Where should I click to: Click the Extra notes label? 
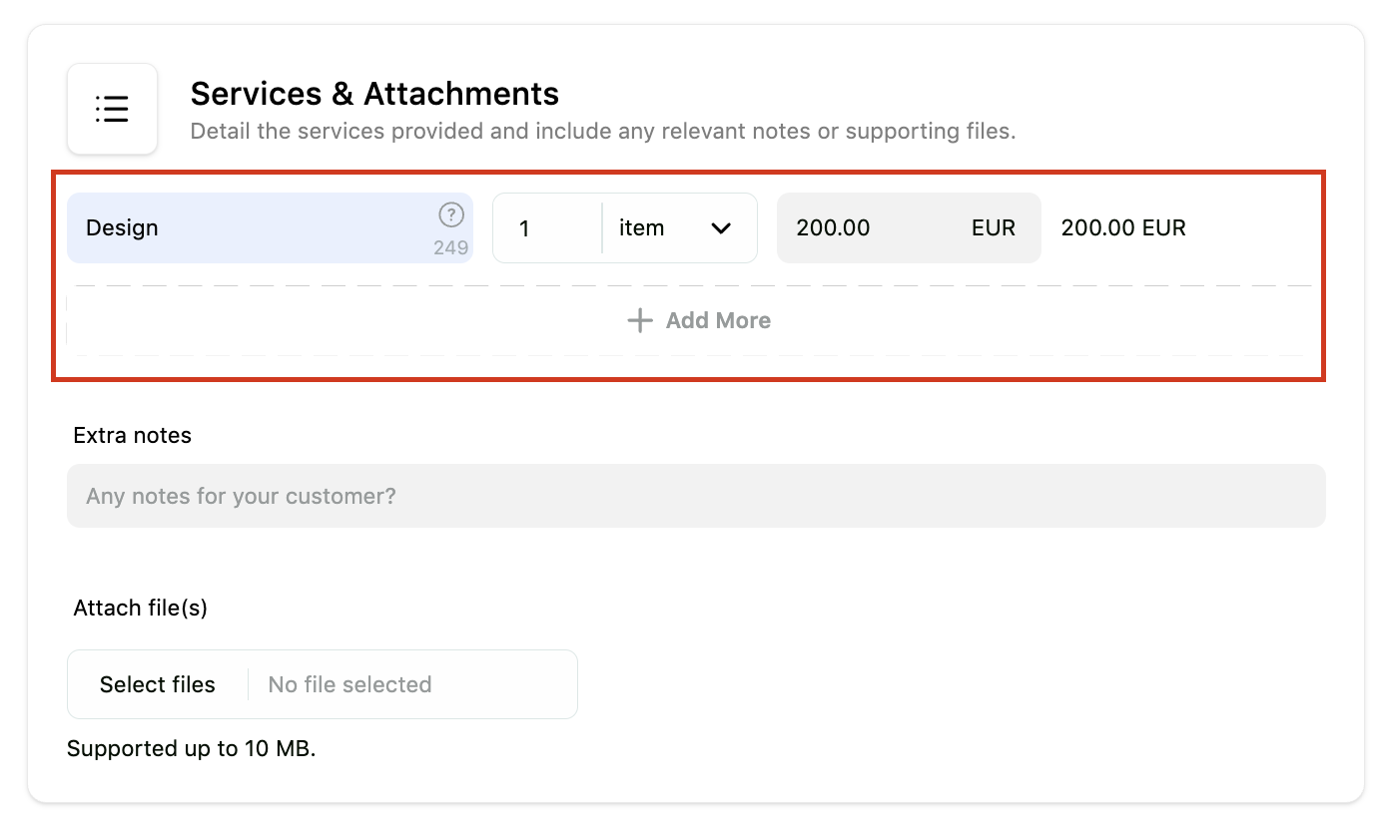[x=133, y=435]
